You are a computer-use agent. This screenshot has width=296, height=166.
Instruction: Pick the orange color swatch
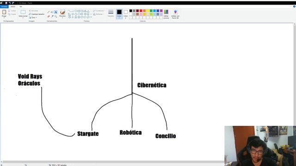click(x=144, y=11)
